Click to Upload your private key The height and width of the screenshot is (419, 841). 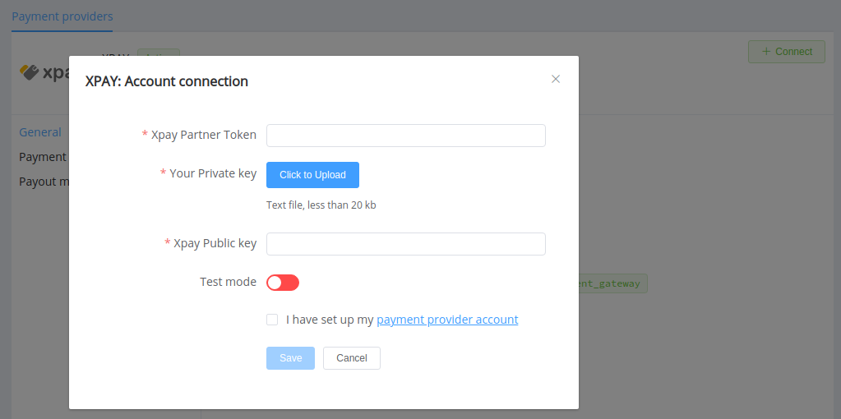[x=312, y=175]
